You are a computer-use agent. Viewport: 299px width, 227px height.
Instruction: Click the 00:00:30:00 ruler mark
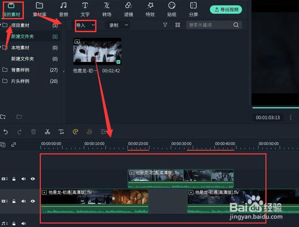pyautogui.click(x=181, y=143)
